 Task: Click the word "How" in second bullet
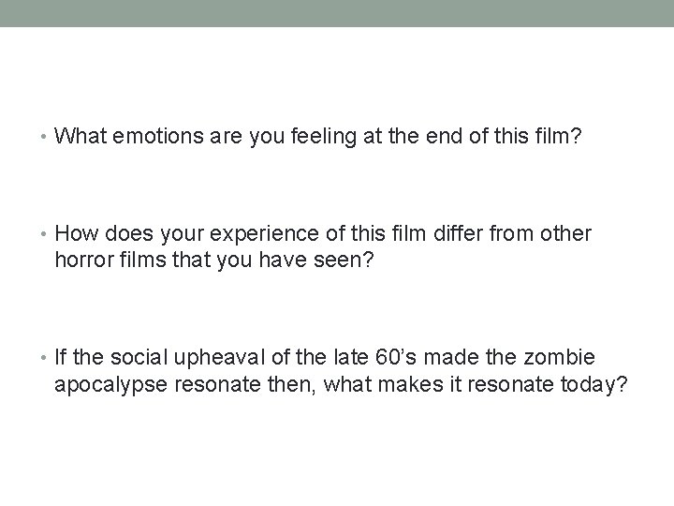tap(73, 233)
